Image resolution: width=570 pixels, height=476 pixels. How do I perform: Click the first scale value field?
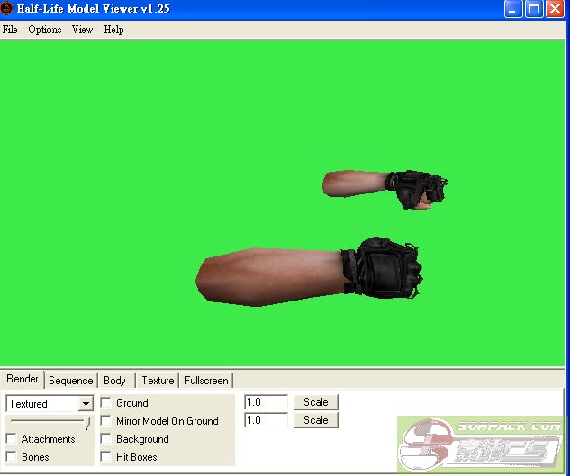tap(267, 402)
